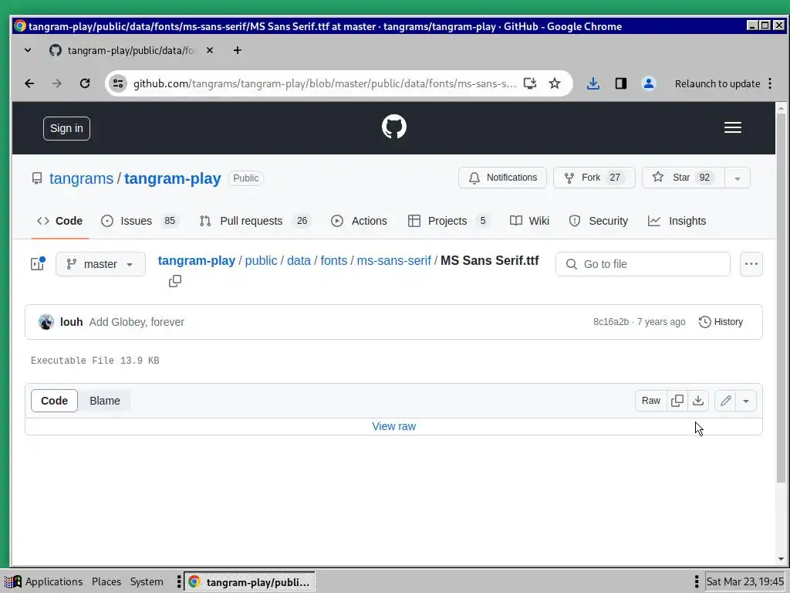Go back with the browser back arrow
Image resolution: width=790 pixels, height=593 pixels.
[x=30, y=83]
